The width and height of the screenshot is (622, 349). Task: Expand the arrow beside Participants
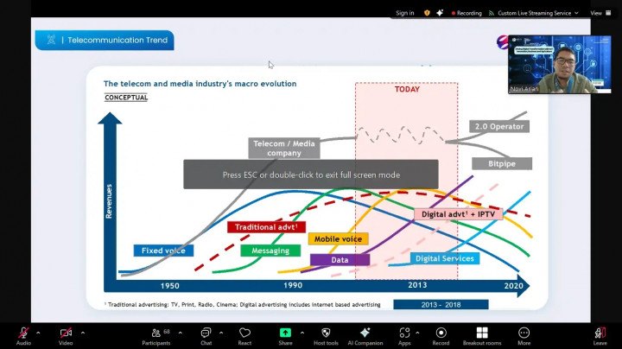(x=181, y=333)
